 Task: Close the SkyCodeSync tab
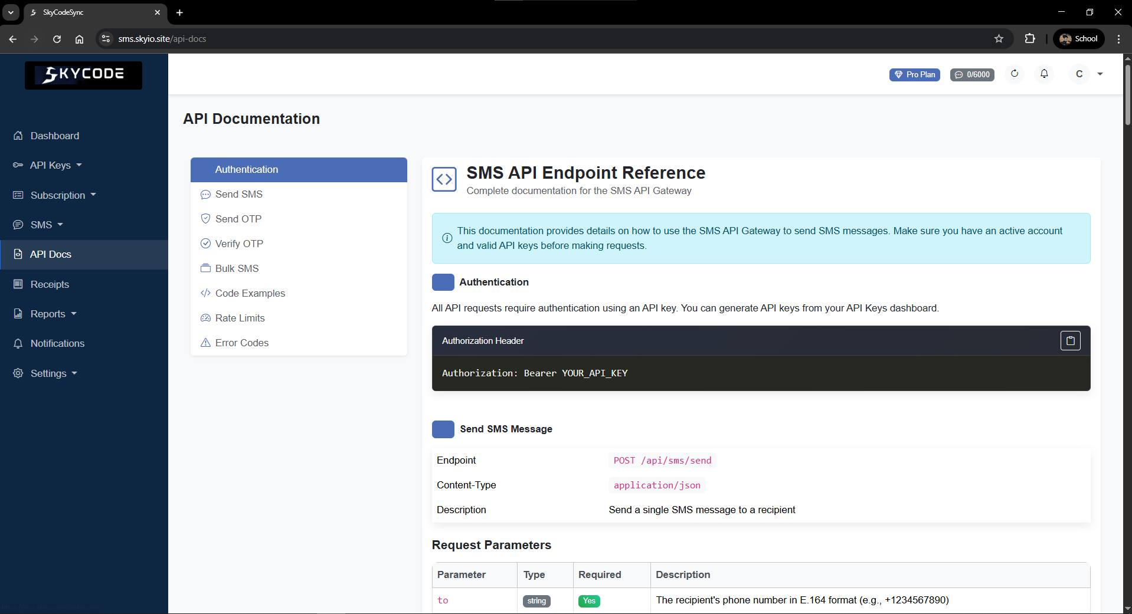pos(158,12)
